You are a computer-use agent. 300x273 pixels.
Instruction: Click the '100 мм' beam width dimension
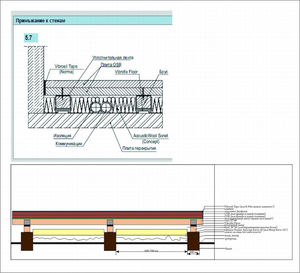pos(194,252)
